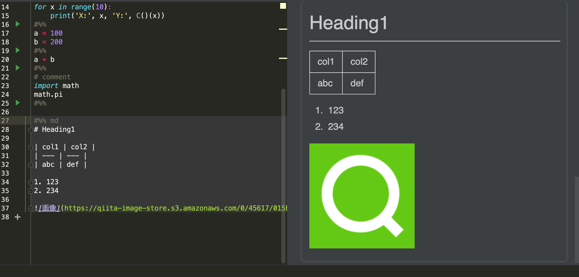579x277 pixels.
Task: Collapse the fold marker beside '| col1 | col2 |'
Action: (x=30, y=148)
